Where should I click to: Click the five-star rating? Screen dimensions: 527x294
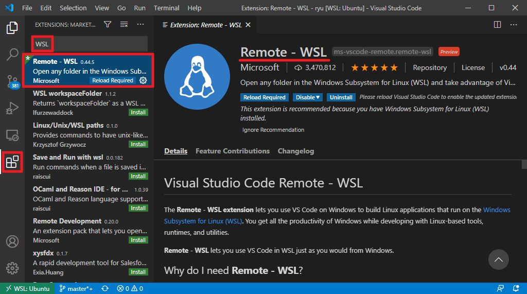374,67
